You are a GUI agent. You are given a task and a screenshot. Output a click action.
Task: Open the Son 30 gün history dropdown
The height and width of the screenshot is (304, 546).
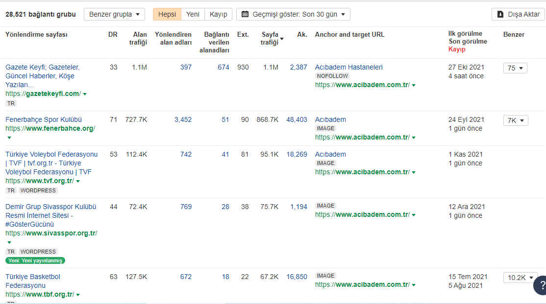(x=293, y=14)
